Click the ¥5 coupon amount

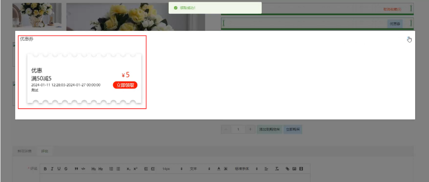[x=126, y=75]
